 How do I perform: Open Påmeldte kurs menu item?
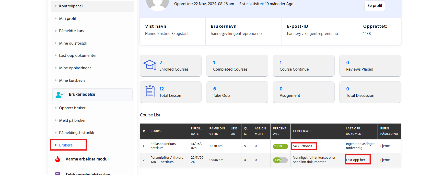tap(72, 31)
